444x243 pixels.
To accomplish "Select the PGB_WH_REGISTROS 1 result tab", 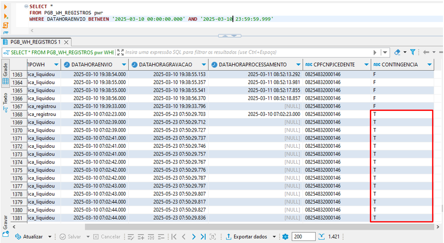I will coord(34,42).
